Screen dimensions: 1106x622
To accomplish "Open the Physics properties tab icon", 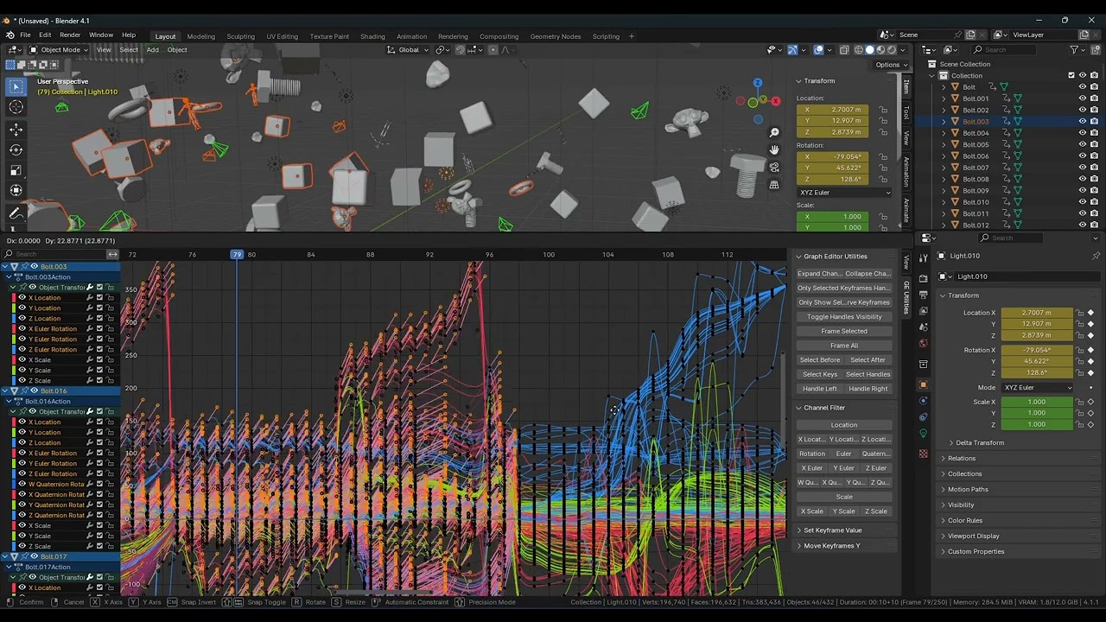I will coord(923,400).
